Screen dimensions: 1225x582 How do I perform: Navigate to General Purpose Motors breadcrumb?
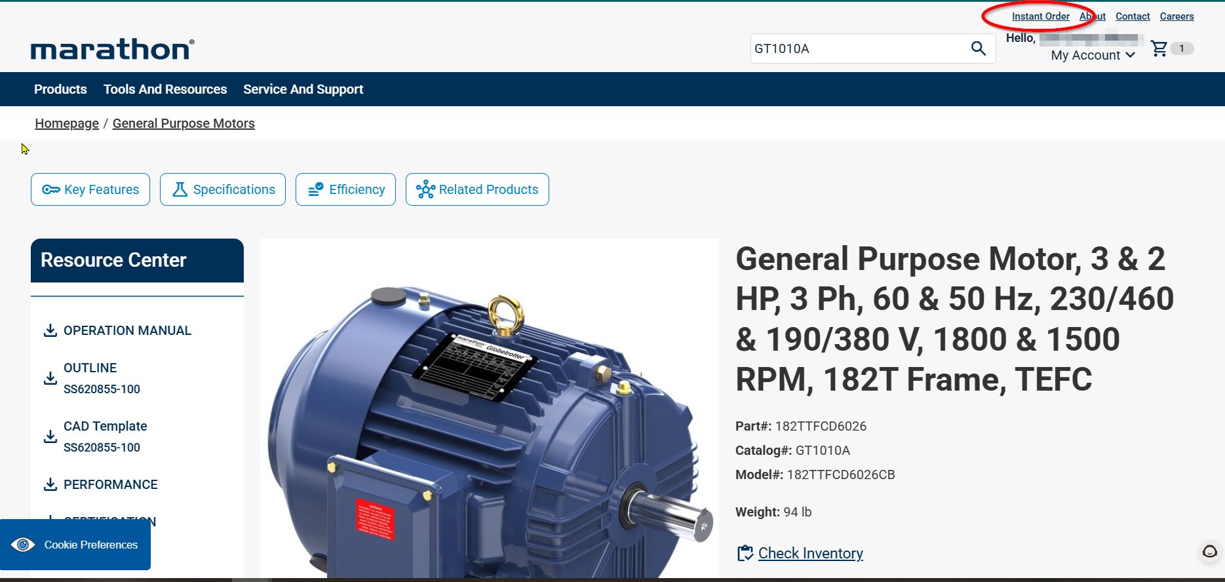click(184, 123)
